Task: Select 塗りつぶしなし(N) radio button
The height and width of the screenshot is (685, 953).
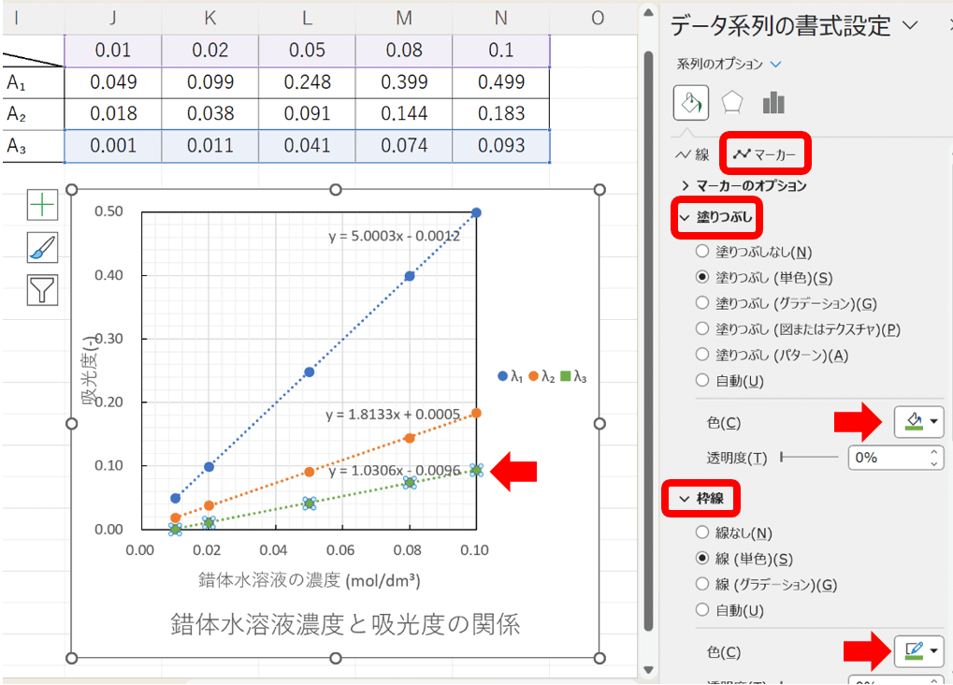Action: click(x=702, y=251)
